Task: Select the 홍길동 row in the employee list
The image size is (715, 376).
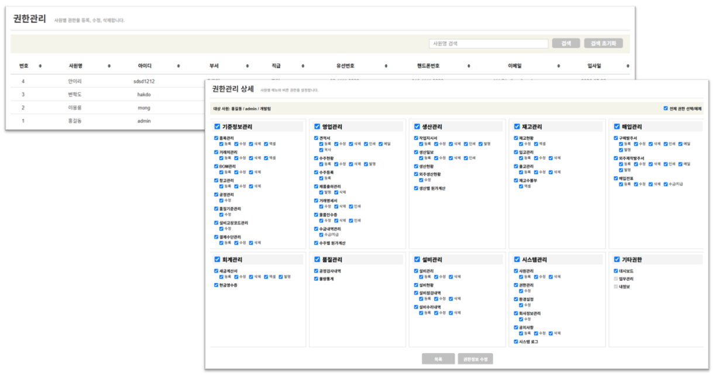Action: click(x=108, y=121)
